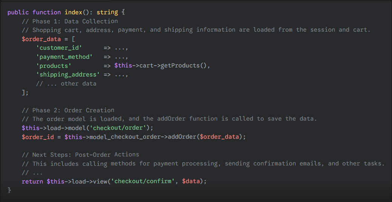392x202 pixels.
Task: Click the string return type
Action: click(x=107, y=12)
